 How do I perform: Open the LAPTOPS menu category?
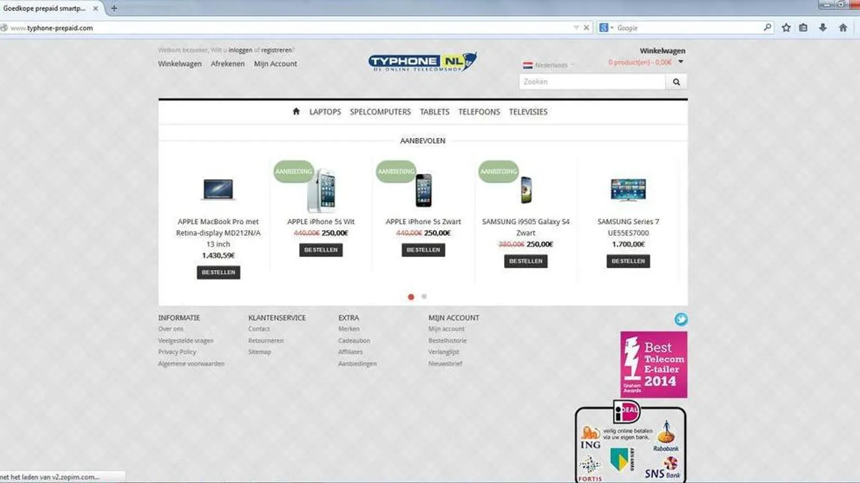click(x=325, y=112)
